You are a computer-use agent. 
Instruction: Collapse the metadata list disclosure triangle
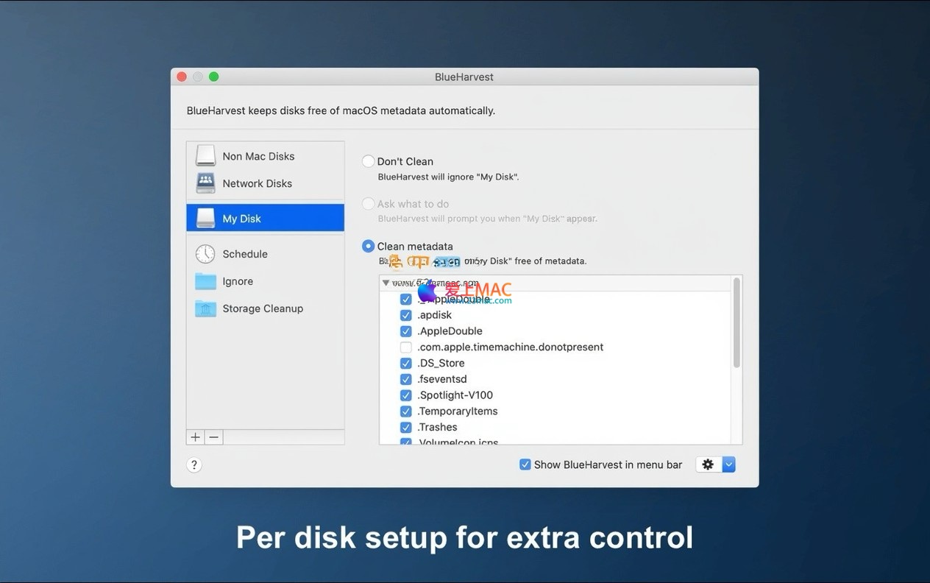click(386, 283)
